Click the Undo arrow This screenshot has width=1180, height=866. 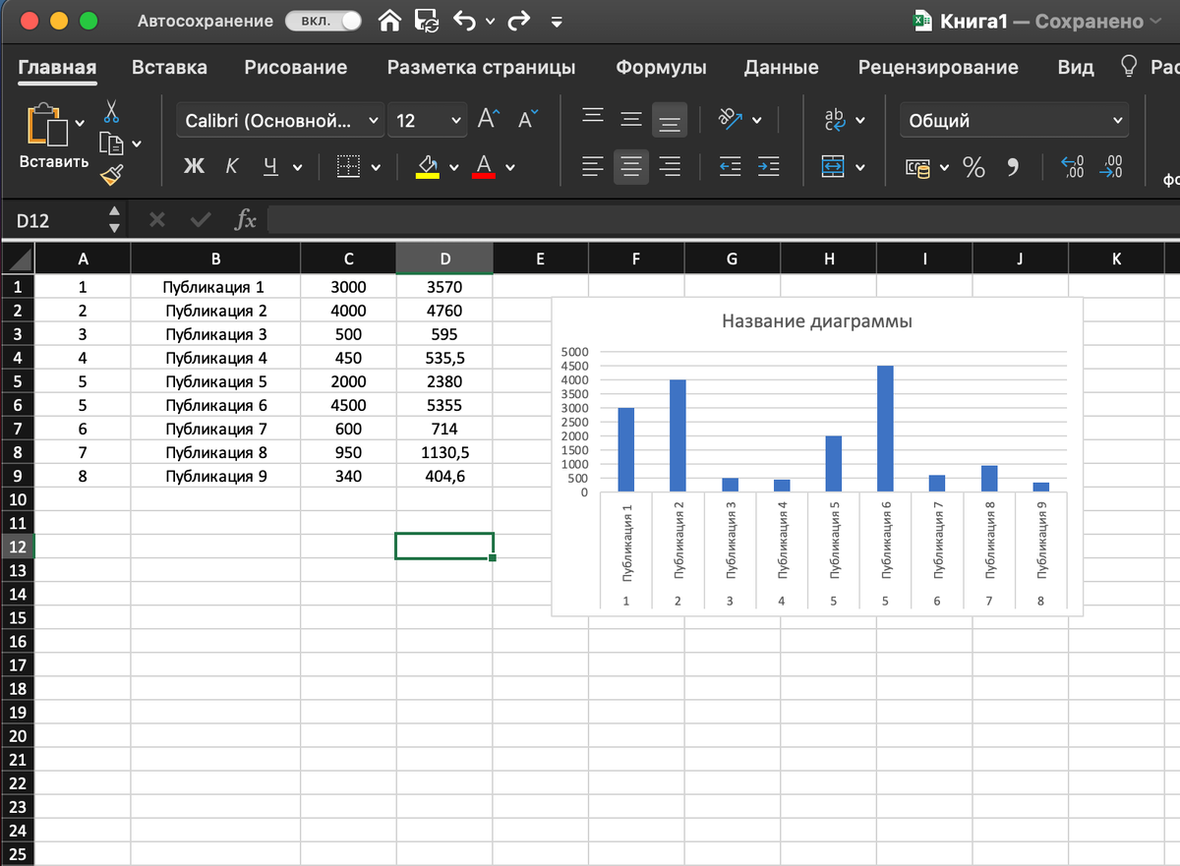[x=465, y=21]
